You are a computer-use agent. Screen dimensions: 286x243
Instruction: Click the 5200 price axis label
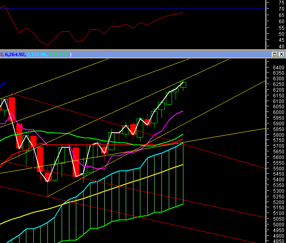pos(279,202)
